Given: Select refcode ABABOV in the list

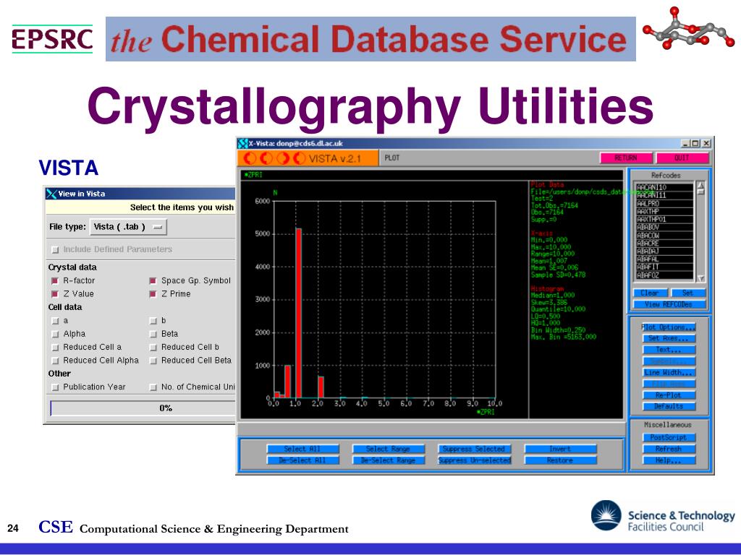Looking at the screenshot, I should pos(664,228).
